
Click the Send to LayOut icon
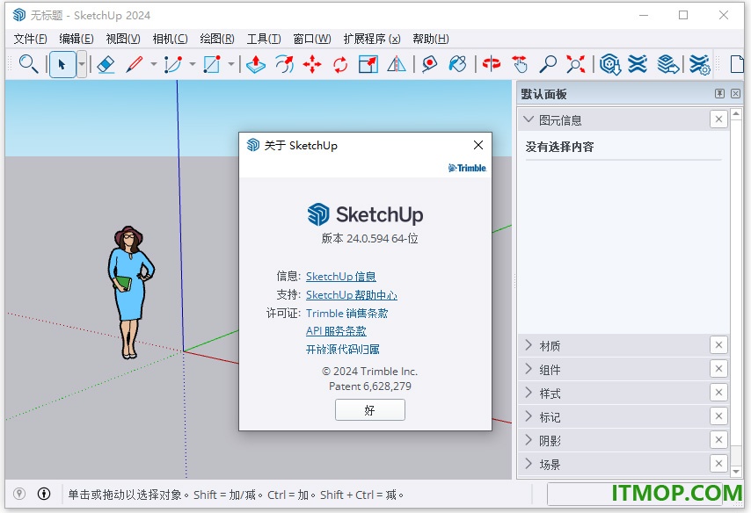(x=667, y=64)
